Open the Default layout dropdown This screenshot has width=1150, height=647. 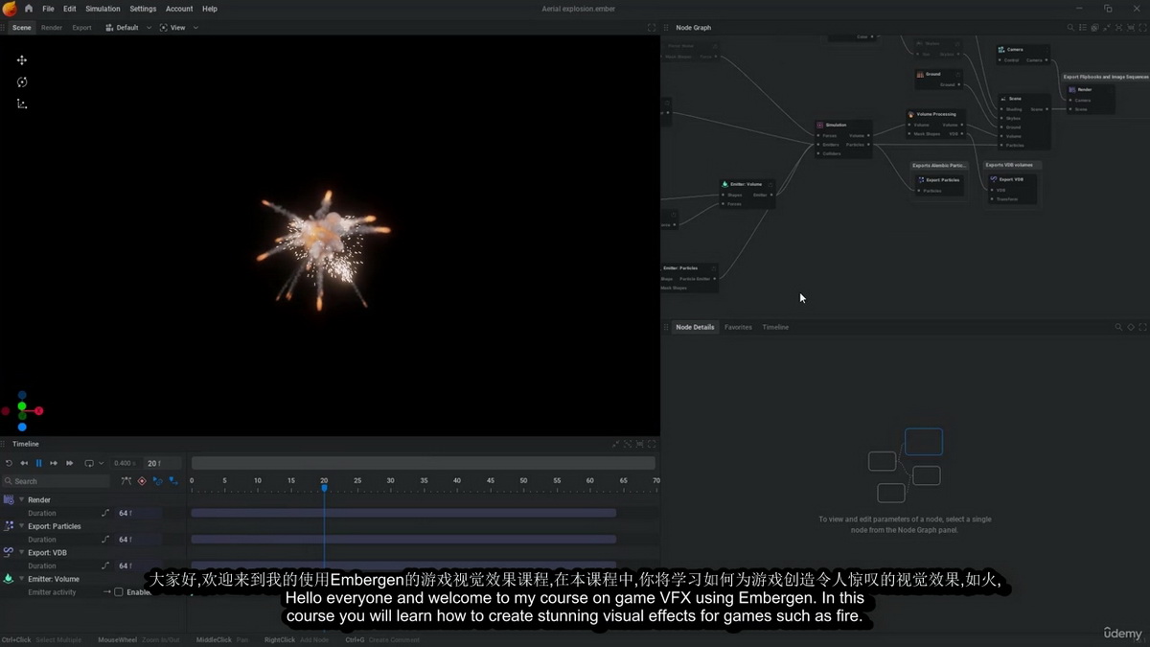coord(128,28)
